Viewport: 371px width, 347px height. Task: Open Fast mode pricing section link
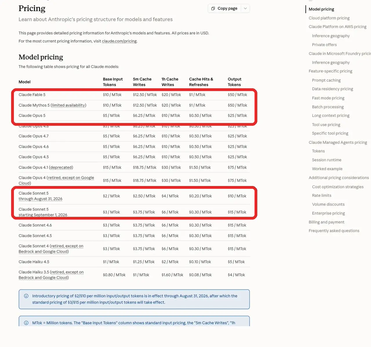328,98
